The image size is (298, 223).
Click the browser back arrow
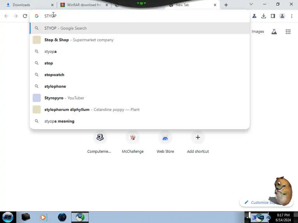coord(6,16)
